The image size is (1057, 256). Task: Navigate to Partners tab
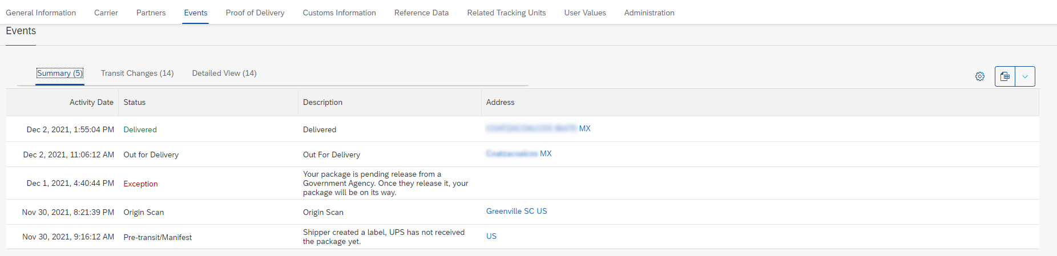[x=151, y=13]
